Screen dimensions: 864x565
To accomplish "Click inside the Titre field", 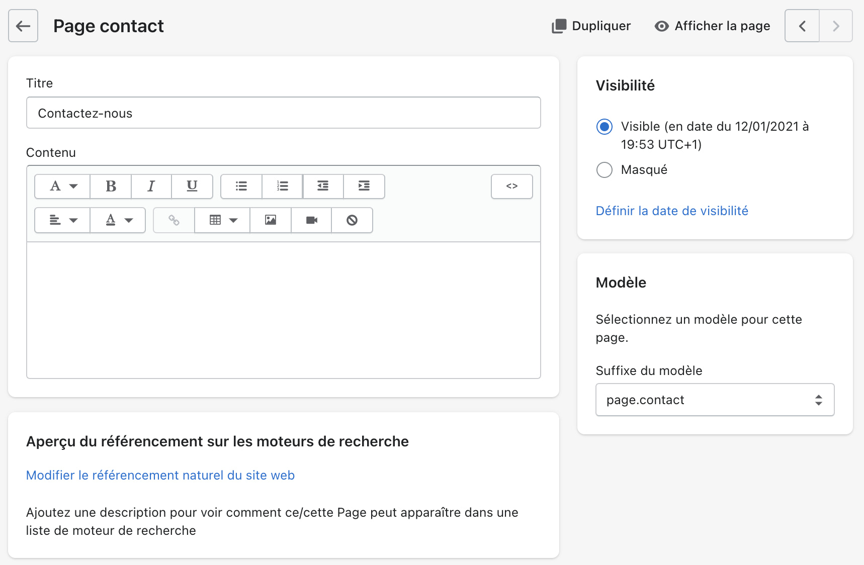I will pos(283,113).
